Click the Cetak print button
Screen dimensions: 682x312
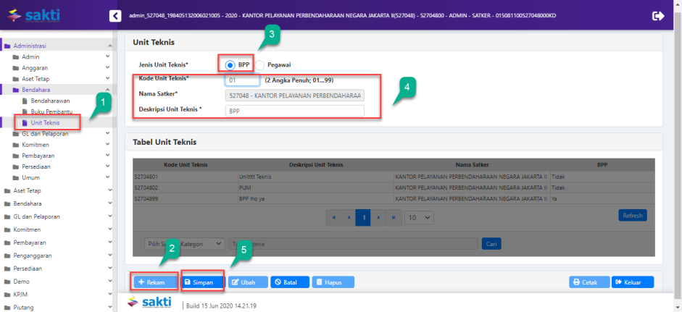(x=588, y=282)
